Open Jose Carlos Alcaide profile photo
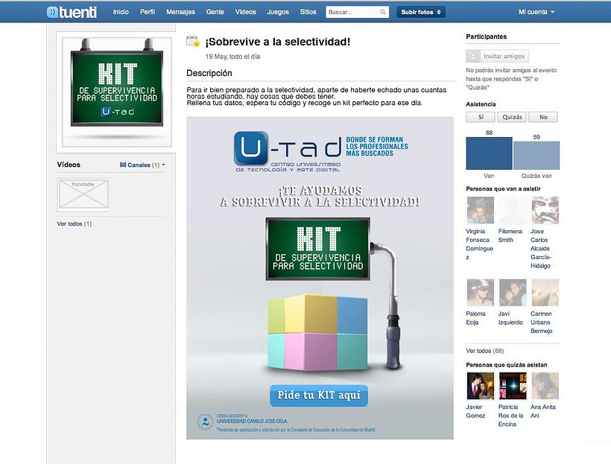The image size is (611, 464). [545, 210]
